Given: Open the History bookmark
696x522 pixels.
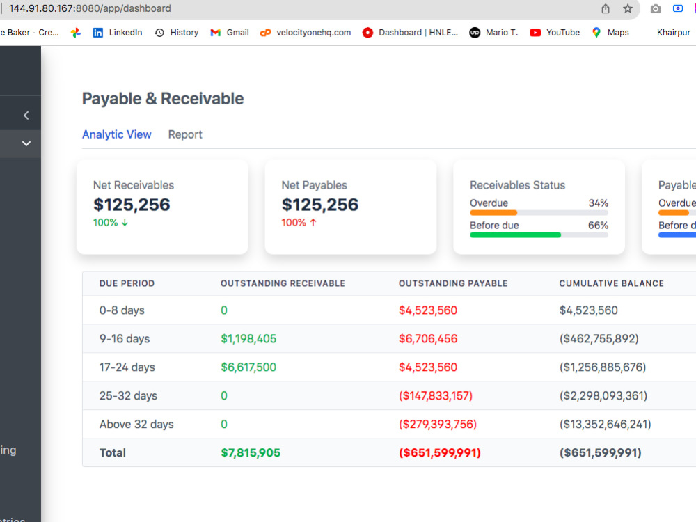Looking at the screenshot, I should point(176,33).
